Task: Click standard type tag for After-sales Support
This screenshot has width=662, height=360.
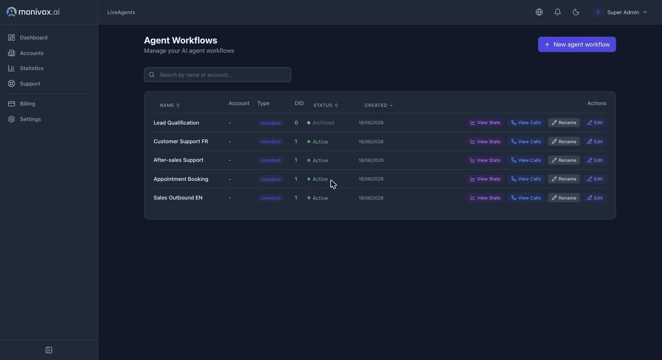Action: [x=270, y=160]
